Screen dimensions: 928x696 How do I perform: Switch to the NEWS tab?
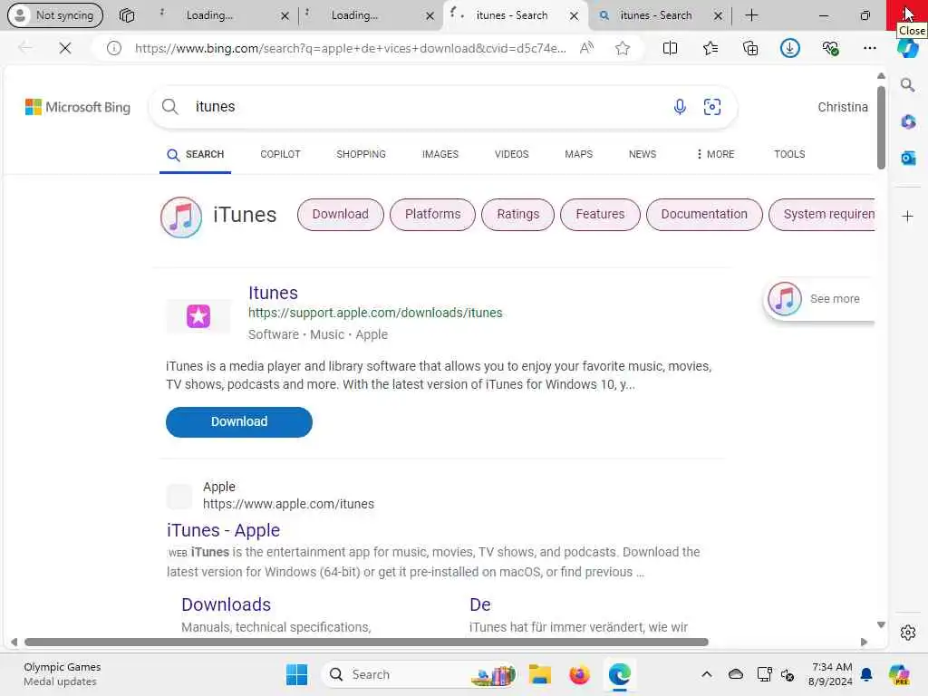tap(643, 154)
